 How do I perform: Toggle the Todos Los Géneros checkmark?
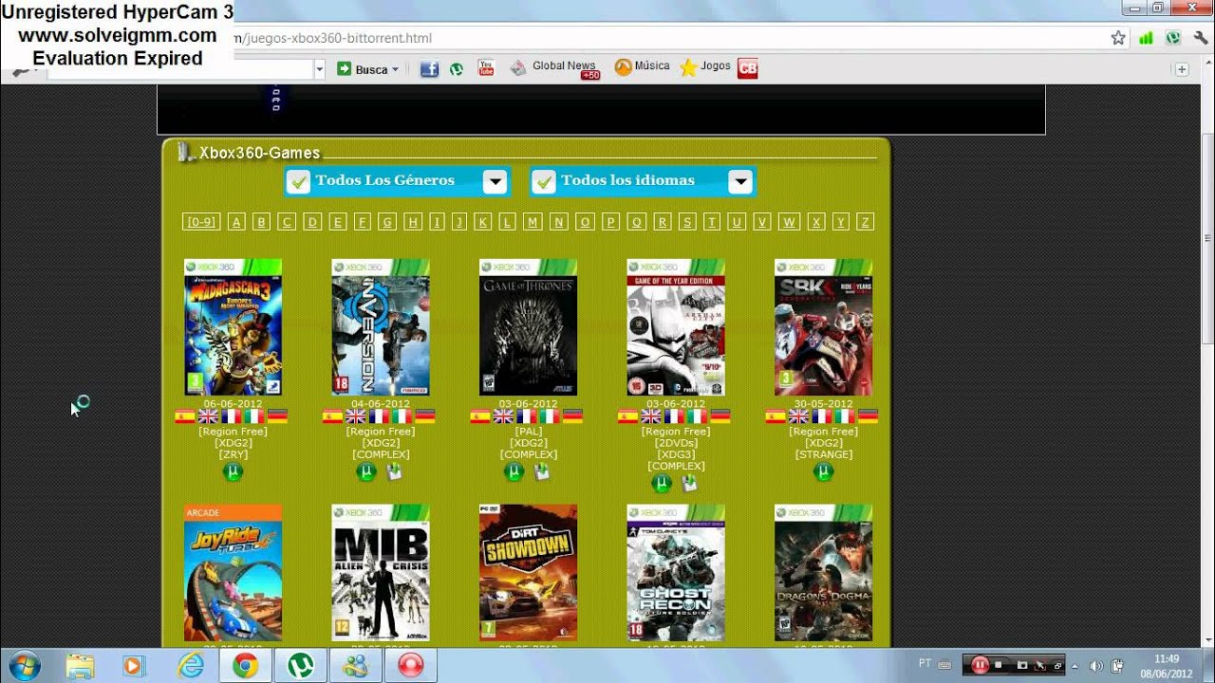coord(299,181)
